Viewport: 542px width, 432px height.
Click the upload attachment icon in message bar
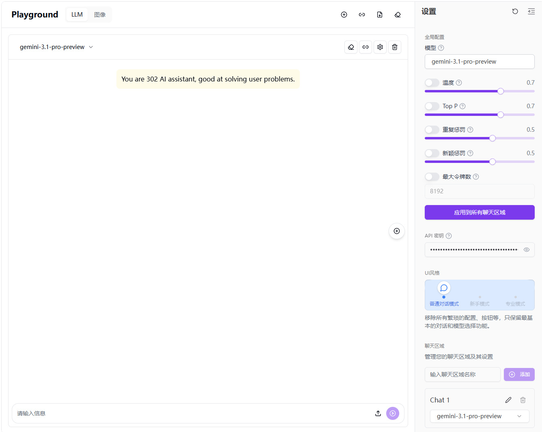tap(378, 413)
